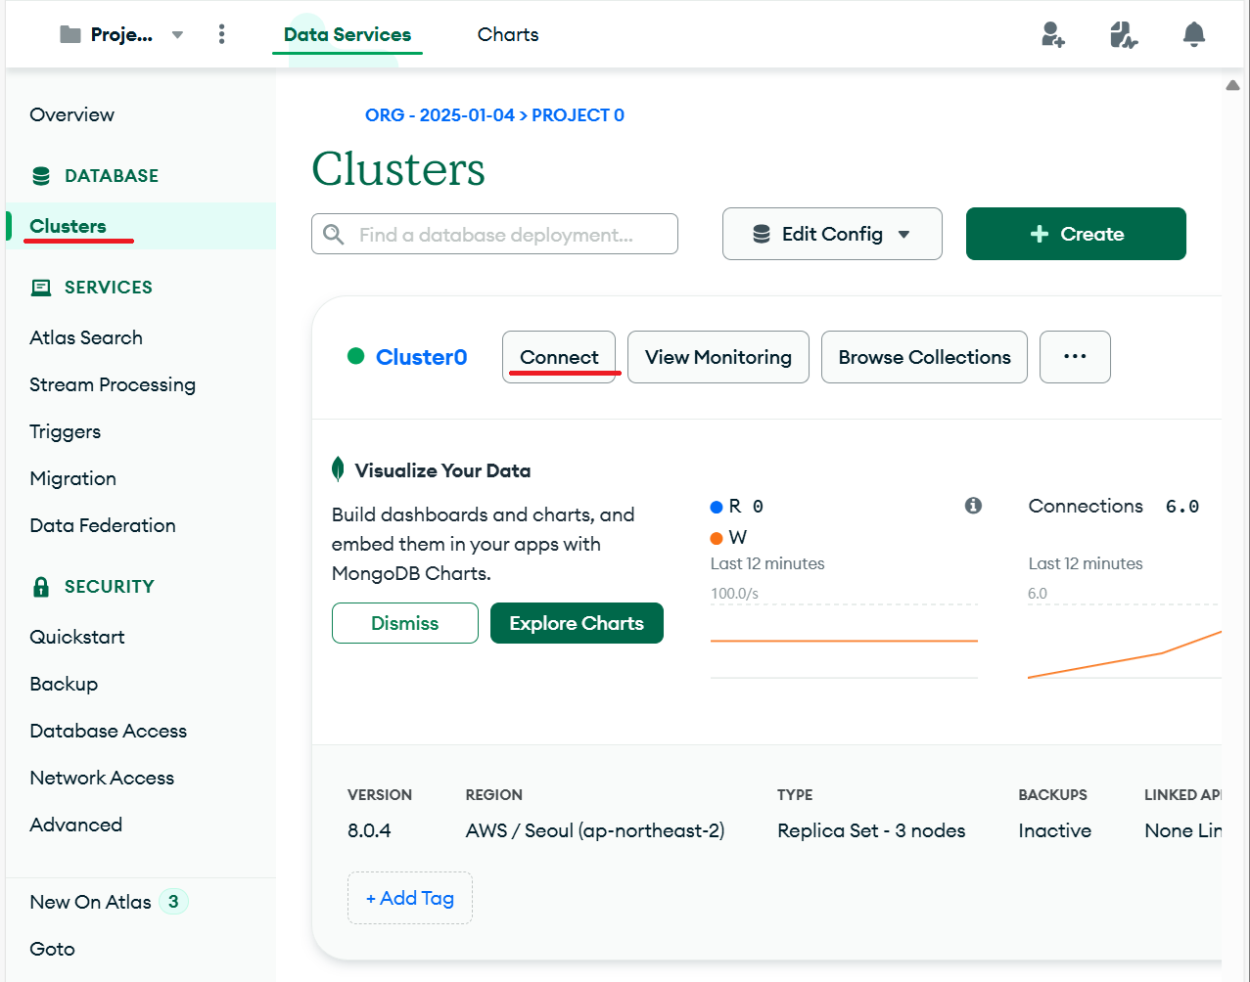This screenshot has width=1250, height=982.
Task: Open Goto in the sidebar
Action: [53, 949]
